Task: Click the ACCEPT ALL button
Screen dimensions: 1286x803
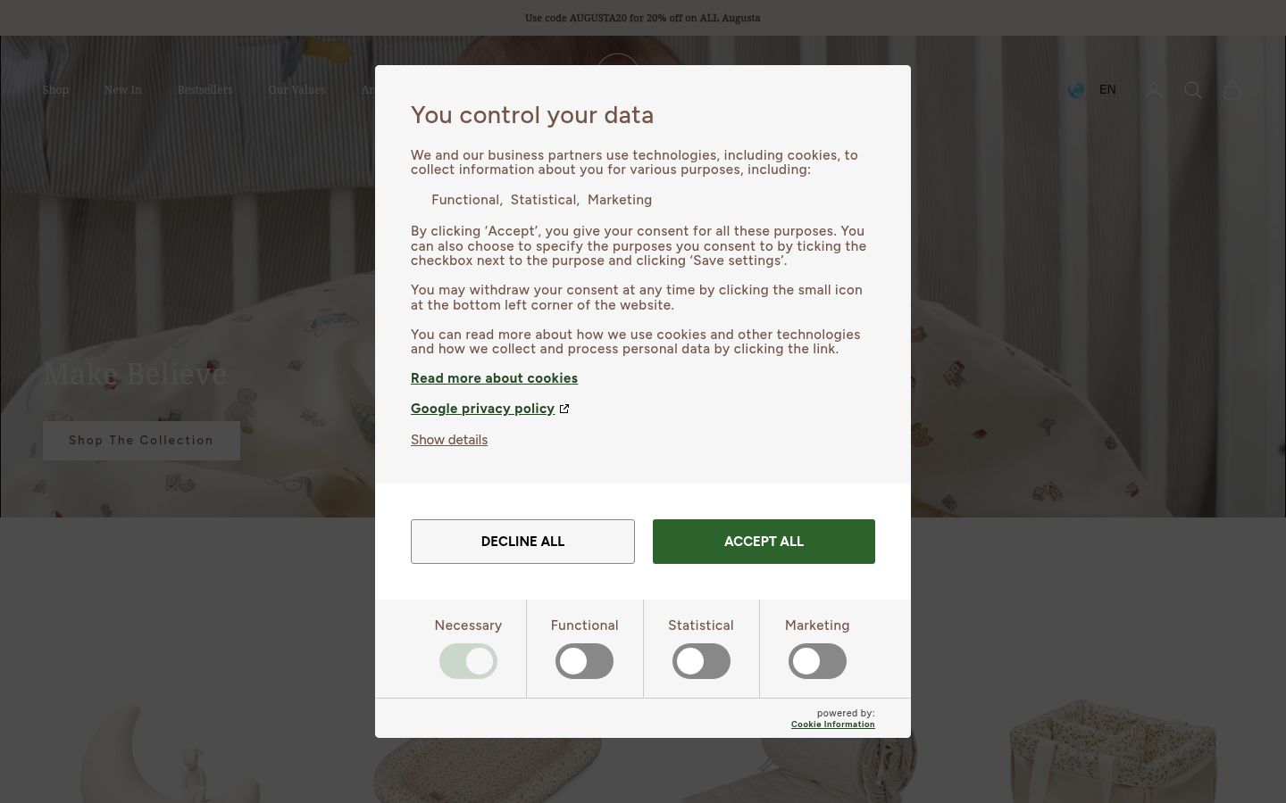Action: (x=764, y=542)
